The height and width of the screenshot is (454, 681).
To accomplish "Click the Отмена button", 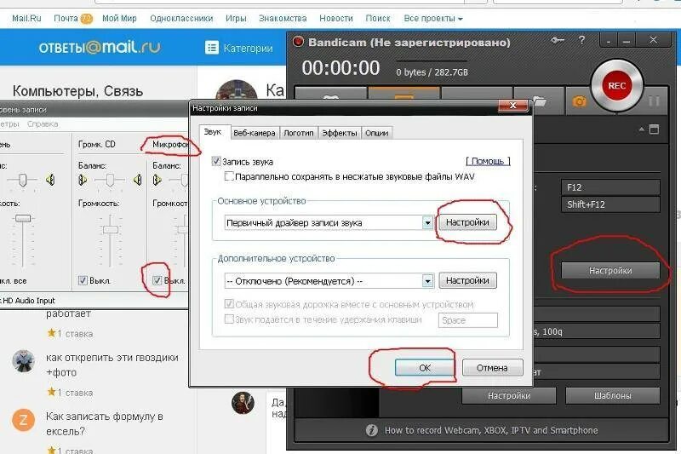I will pyautogui.click(x=492, y=368).
